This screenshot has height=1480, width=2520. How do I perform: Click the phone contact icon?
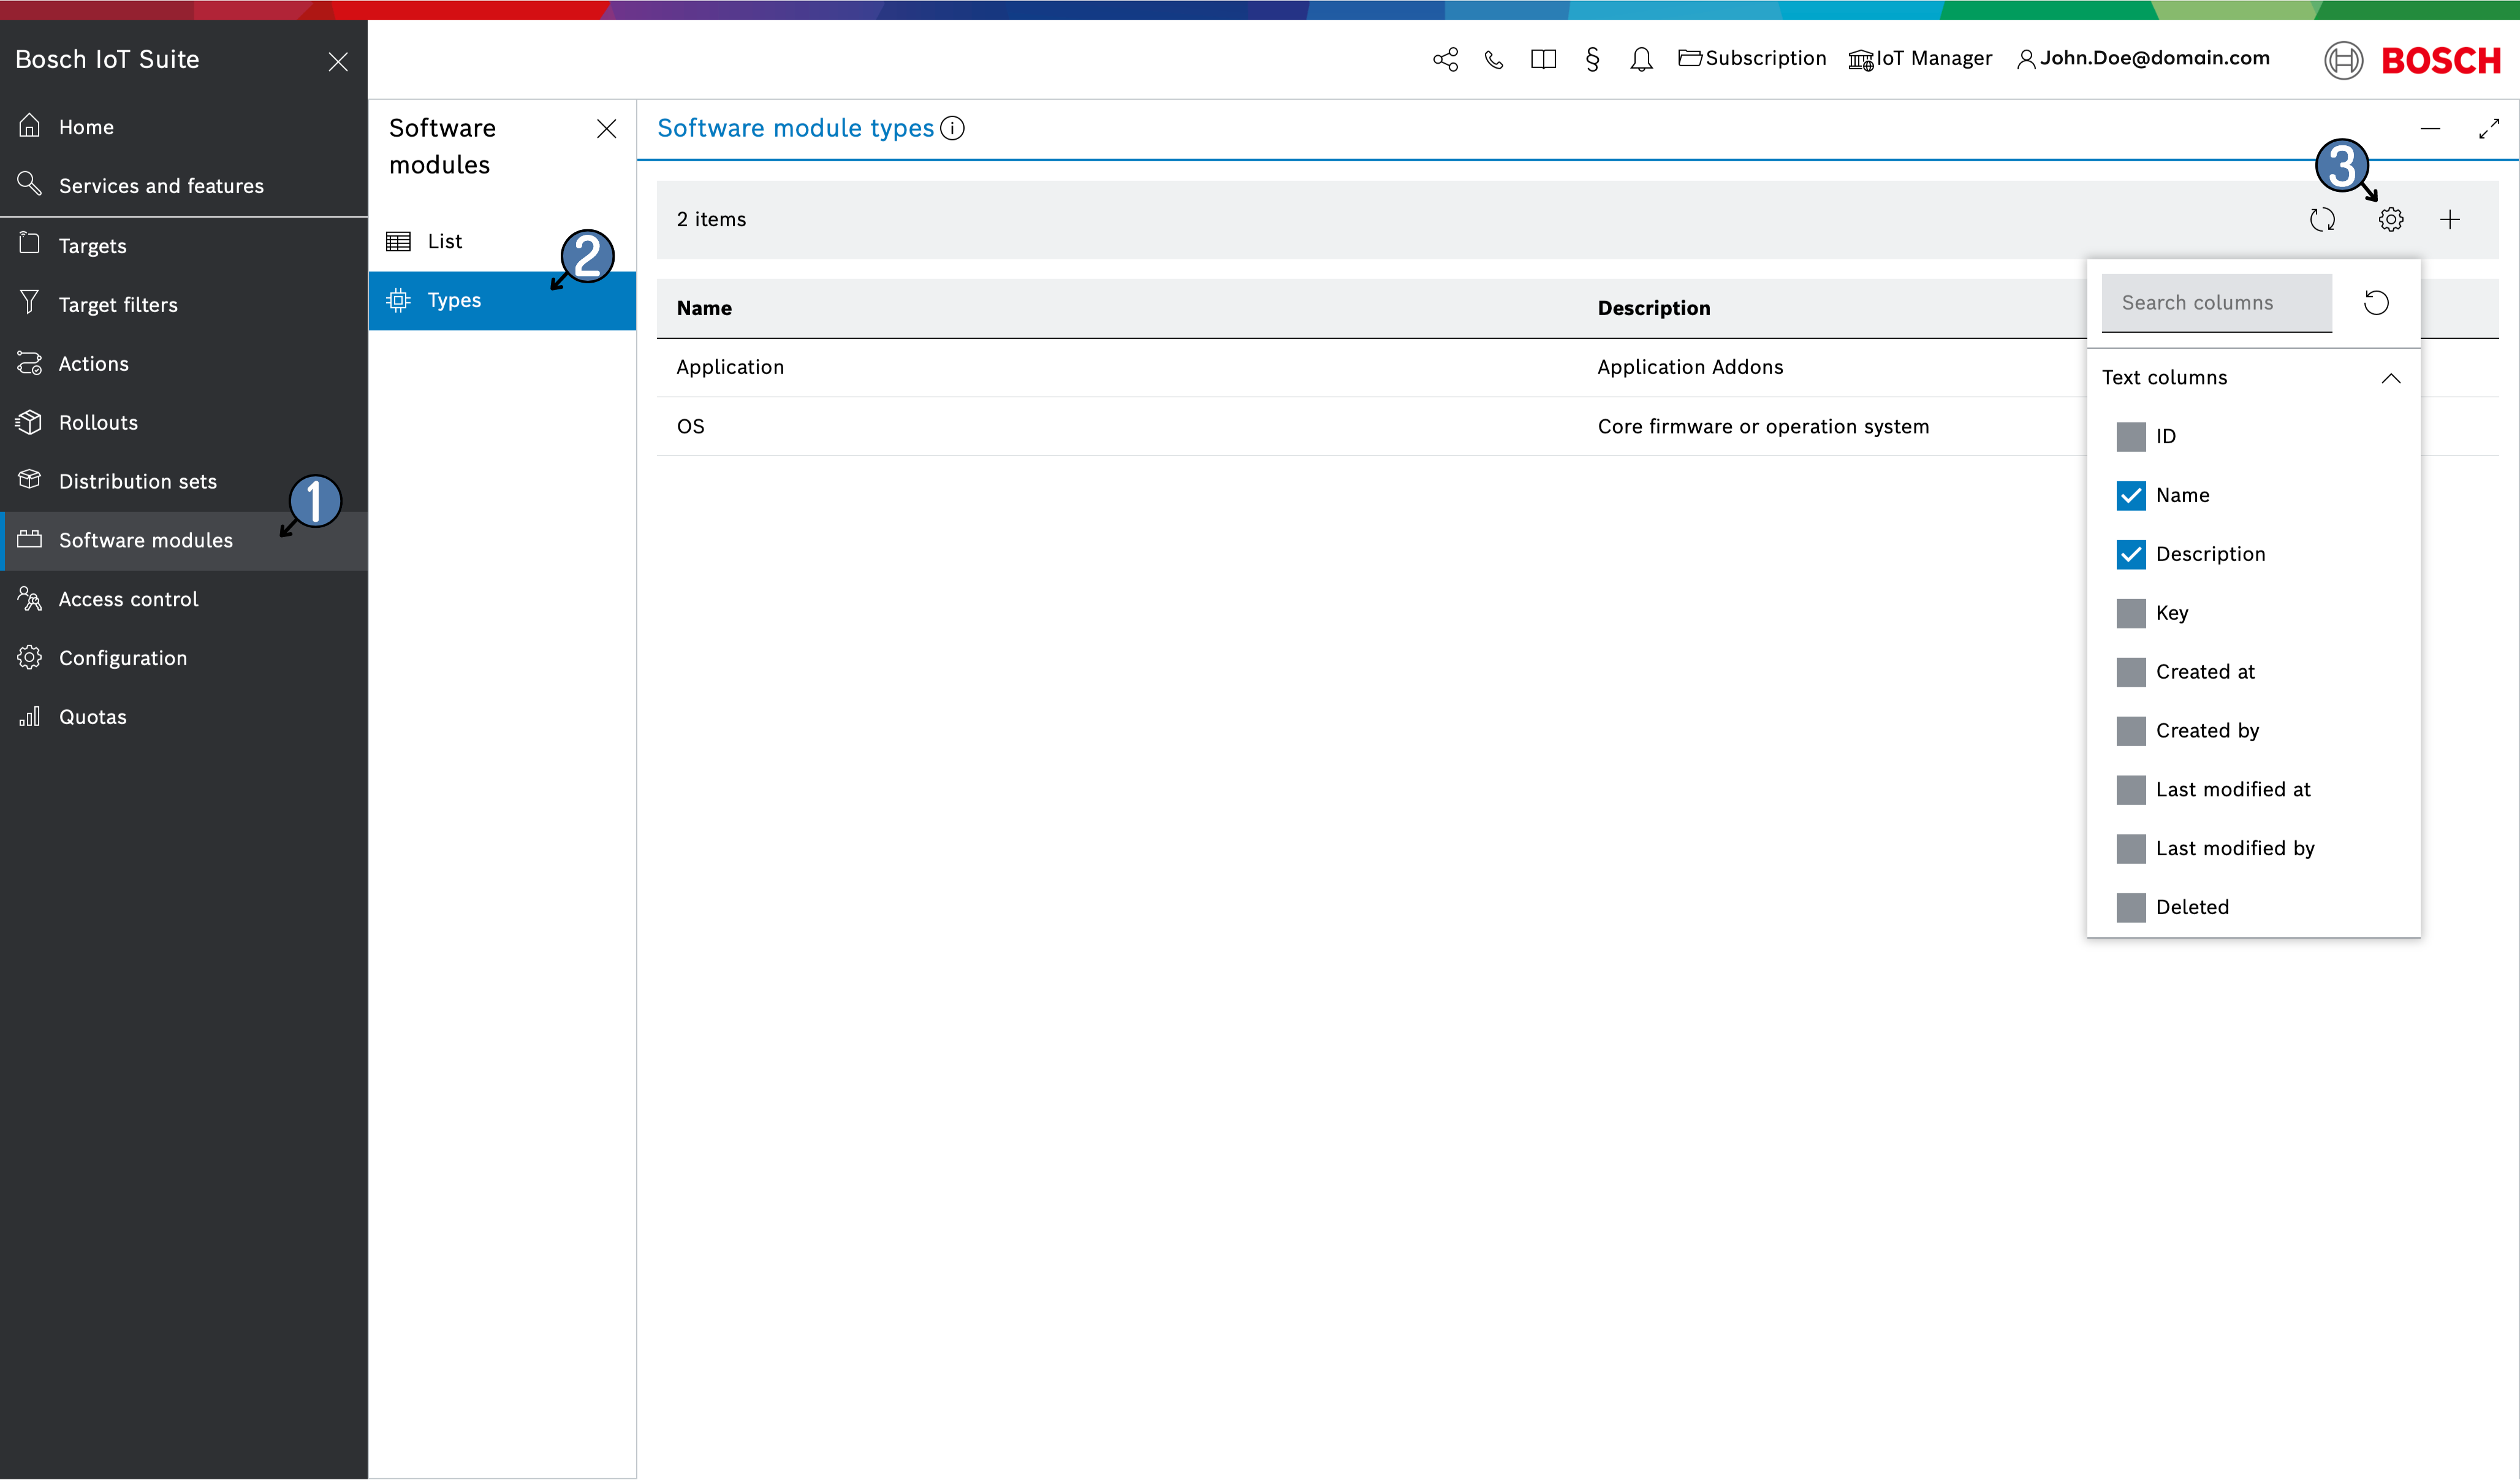coord(1493,59)
